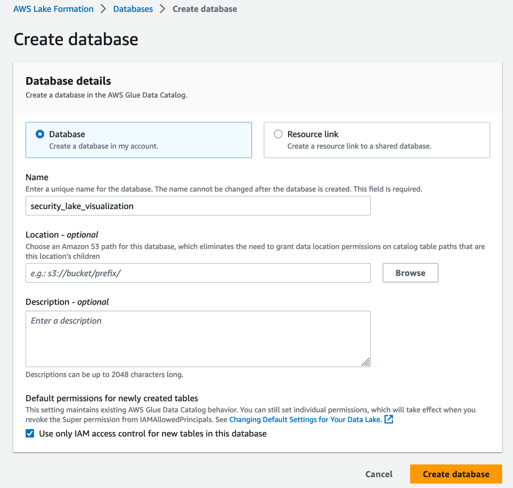The height and width of the screenshot is (488, 513).
Task: Click the Database card in my account
Action: point(138,140)
